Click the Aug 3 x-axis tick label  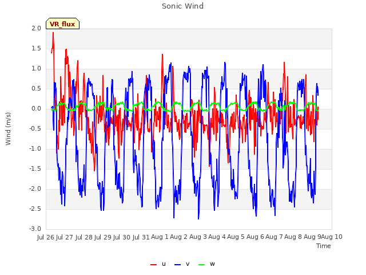[198, 237]
